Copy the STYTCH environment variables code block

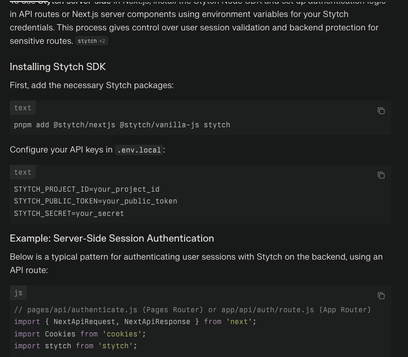coord(381,175)
